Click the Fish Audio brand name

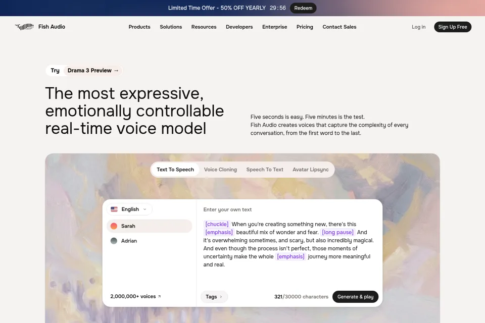pos(52,27)
